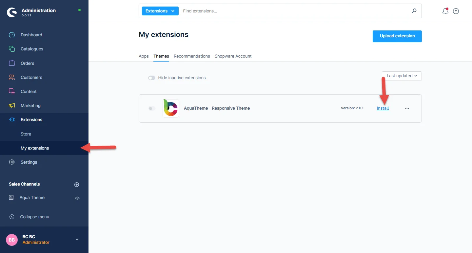The image size is (472, 253).
Task: Add a sales channel with plus icon
Action: (77, 185)
